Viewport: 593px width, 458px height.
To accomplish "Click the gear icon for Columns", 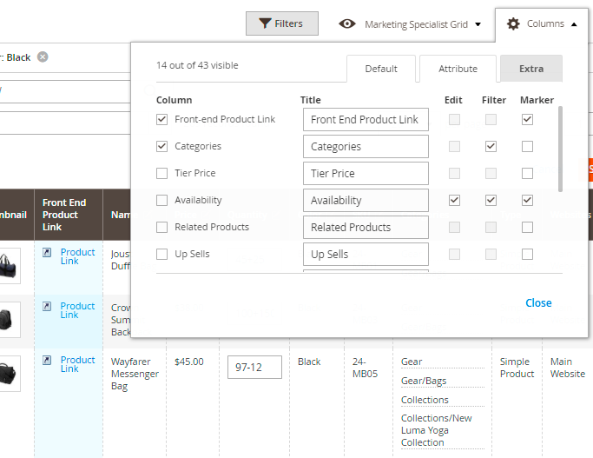I will pos(513,23).
